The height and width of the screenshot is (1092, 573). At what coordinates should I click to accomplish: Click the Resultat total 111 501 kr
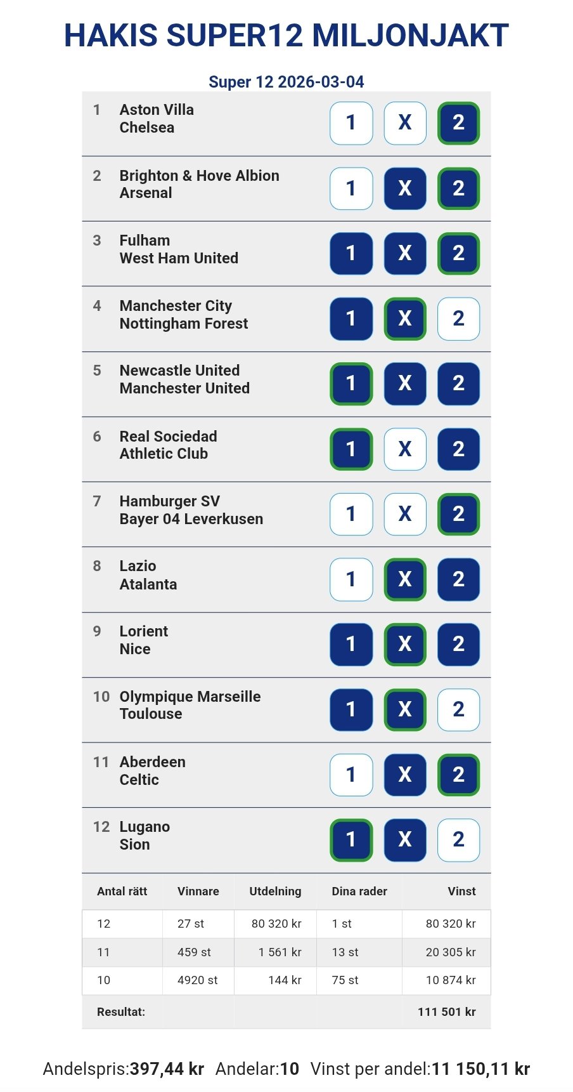[446, 1012]
